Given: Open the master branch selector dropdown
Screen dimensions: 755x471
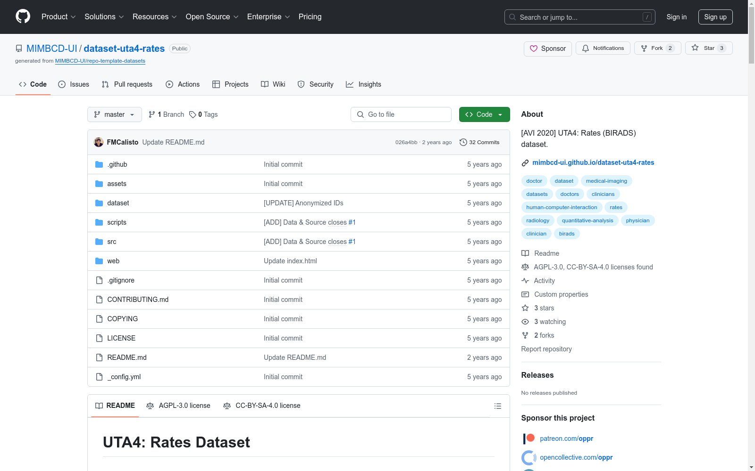Looking at the screenshot, I should click(x=115, y=114).
